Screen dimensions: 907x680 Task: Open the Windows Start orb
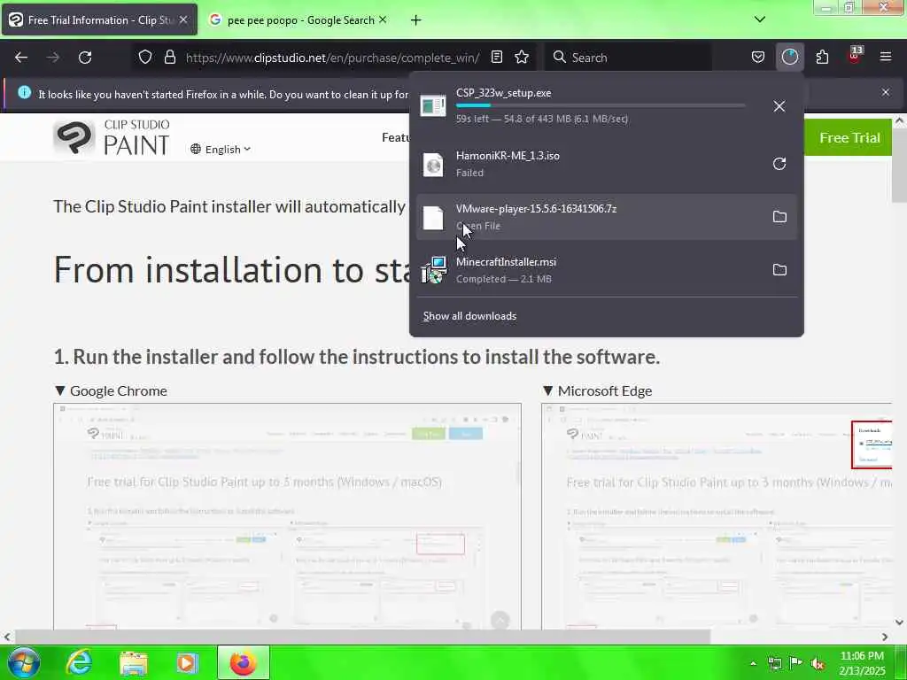click(x=23, y=662)
